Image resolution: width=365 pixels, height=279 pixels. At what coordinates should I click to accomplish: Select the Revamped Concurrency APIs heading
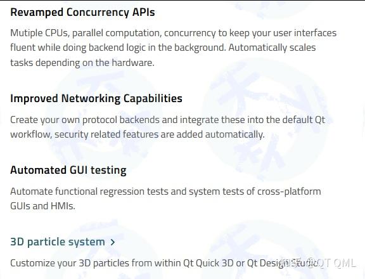tap(82, 12)
